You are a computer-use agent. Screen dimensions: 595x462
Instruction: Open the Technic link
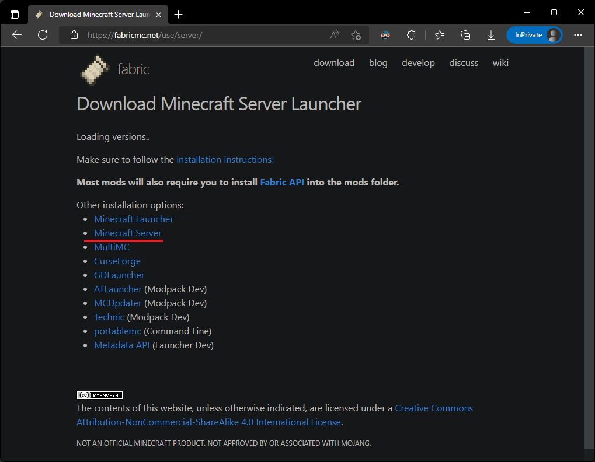click(x=109, y=317)
